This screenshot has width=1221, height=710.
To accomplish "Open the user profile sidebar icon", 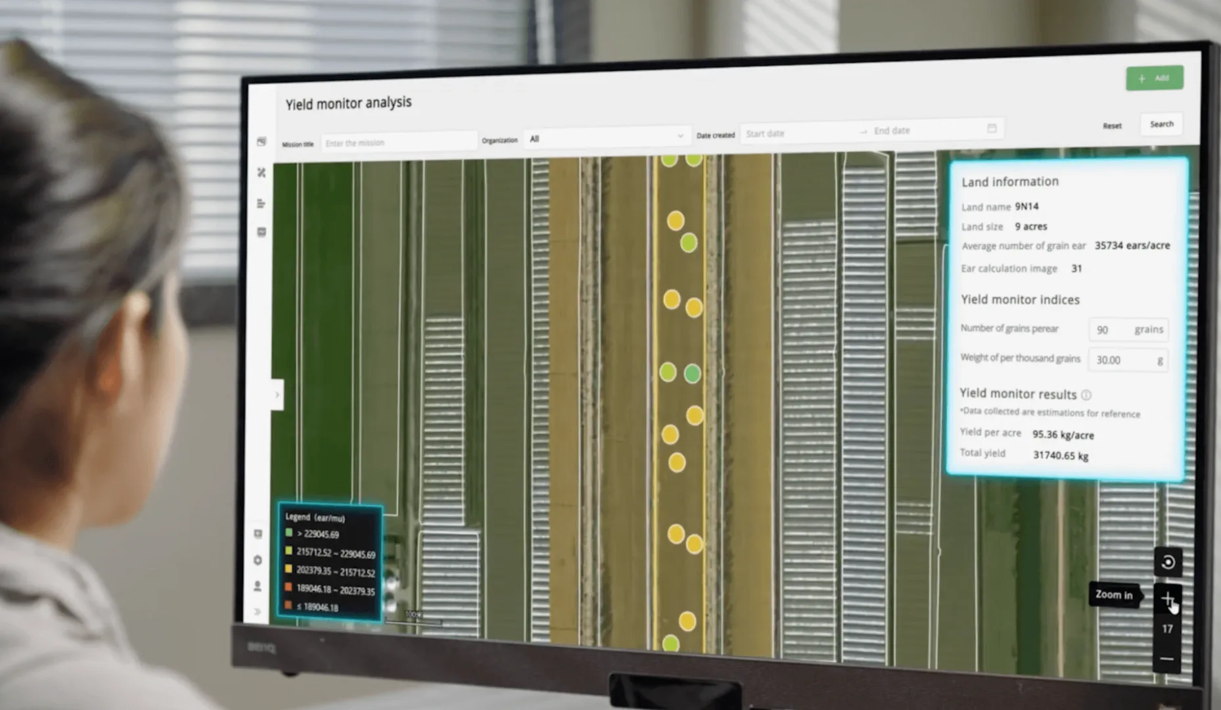I will pyautogui.click(x=258, y=586).
